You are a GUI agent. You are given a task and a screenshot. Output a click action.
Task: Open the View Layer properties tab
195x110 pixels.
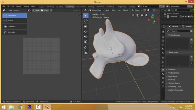163,45
